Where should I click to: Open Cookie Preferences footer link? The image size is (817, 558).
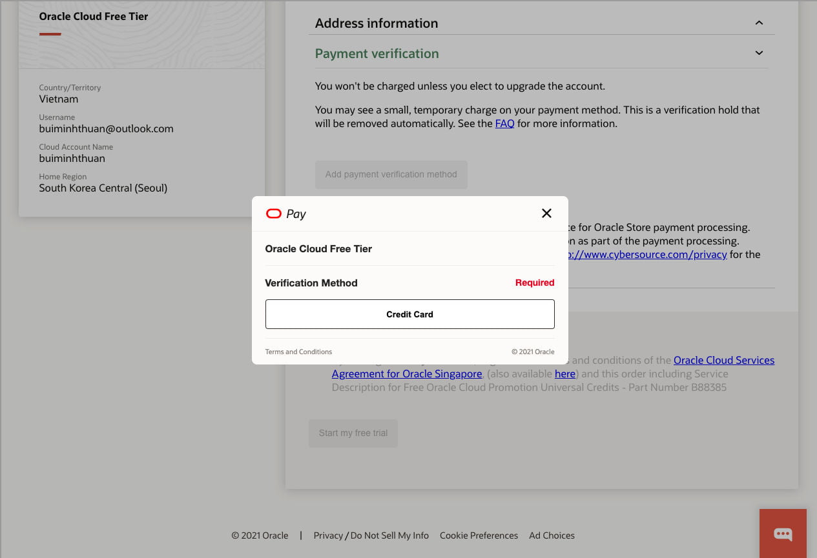point(479,535)
